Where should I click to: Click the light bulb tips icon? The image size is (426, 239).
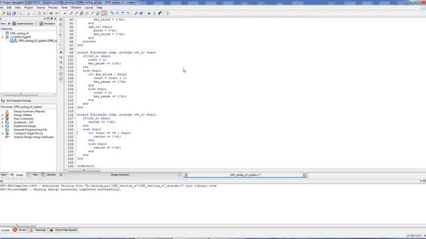pyautogui.click(x=168, y=13)
